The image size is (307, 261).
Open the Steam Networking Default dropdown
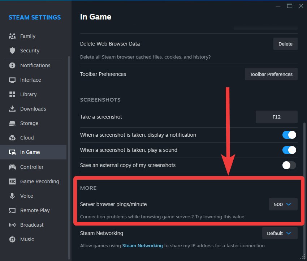coord(280,233)
